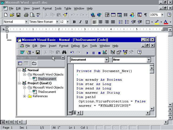Image resolution: width=173 pixels, height=130 pixels.
Task: Open the Times New Roman font dropdown
Action: coord(57,22)
